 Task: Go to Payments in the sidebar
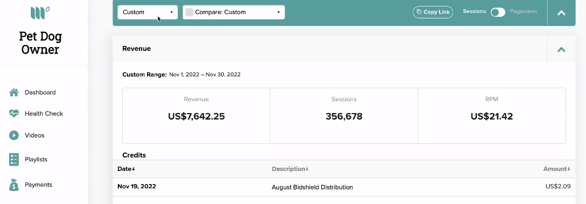tap(38, 185)
